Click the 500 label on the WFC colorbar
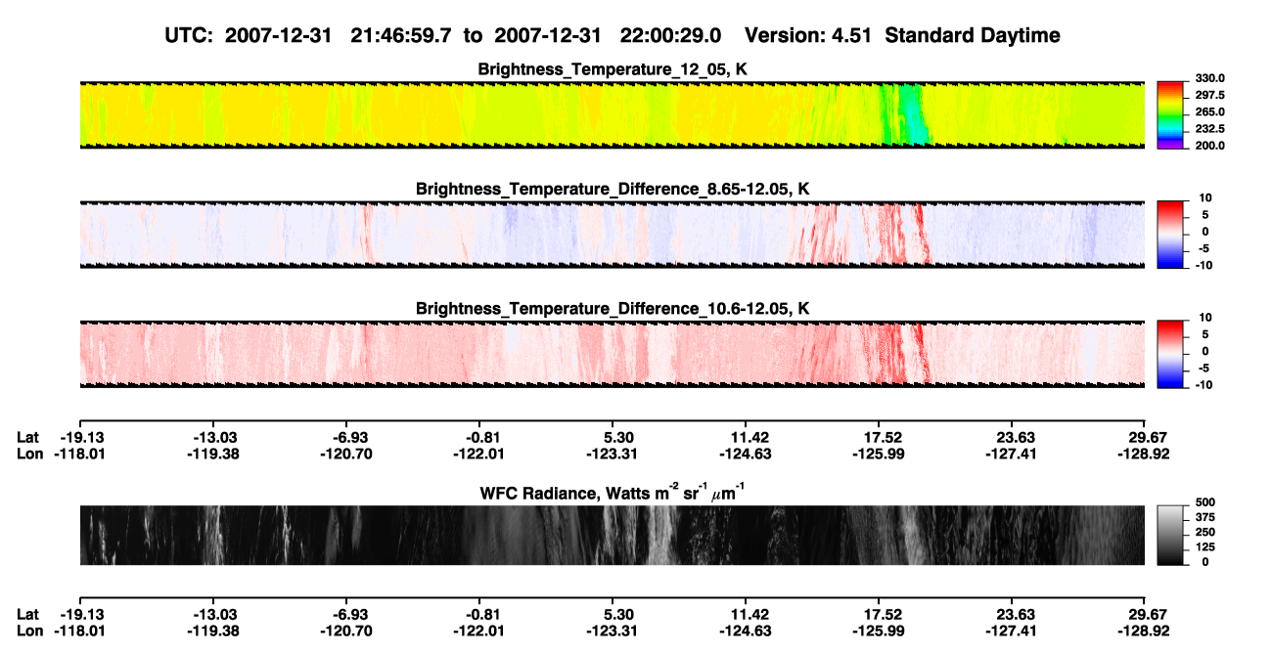The image size is (1272, 652). (1205, 502)
